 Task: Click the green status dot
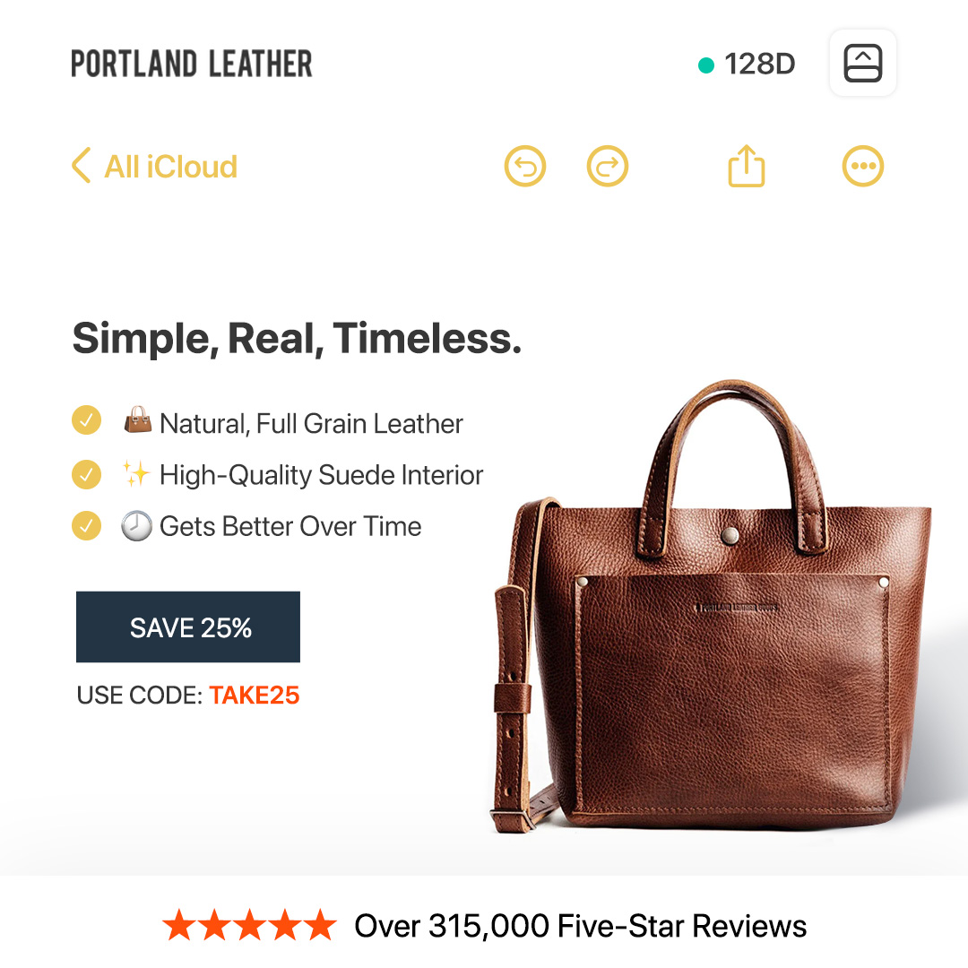705,65
